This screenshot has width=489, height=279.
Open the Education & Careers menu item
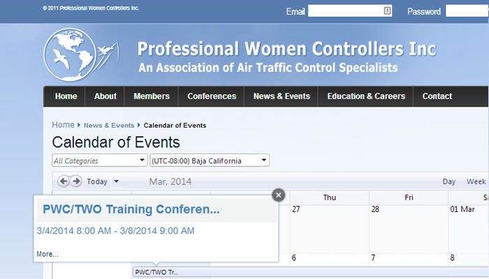366,96
